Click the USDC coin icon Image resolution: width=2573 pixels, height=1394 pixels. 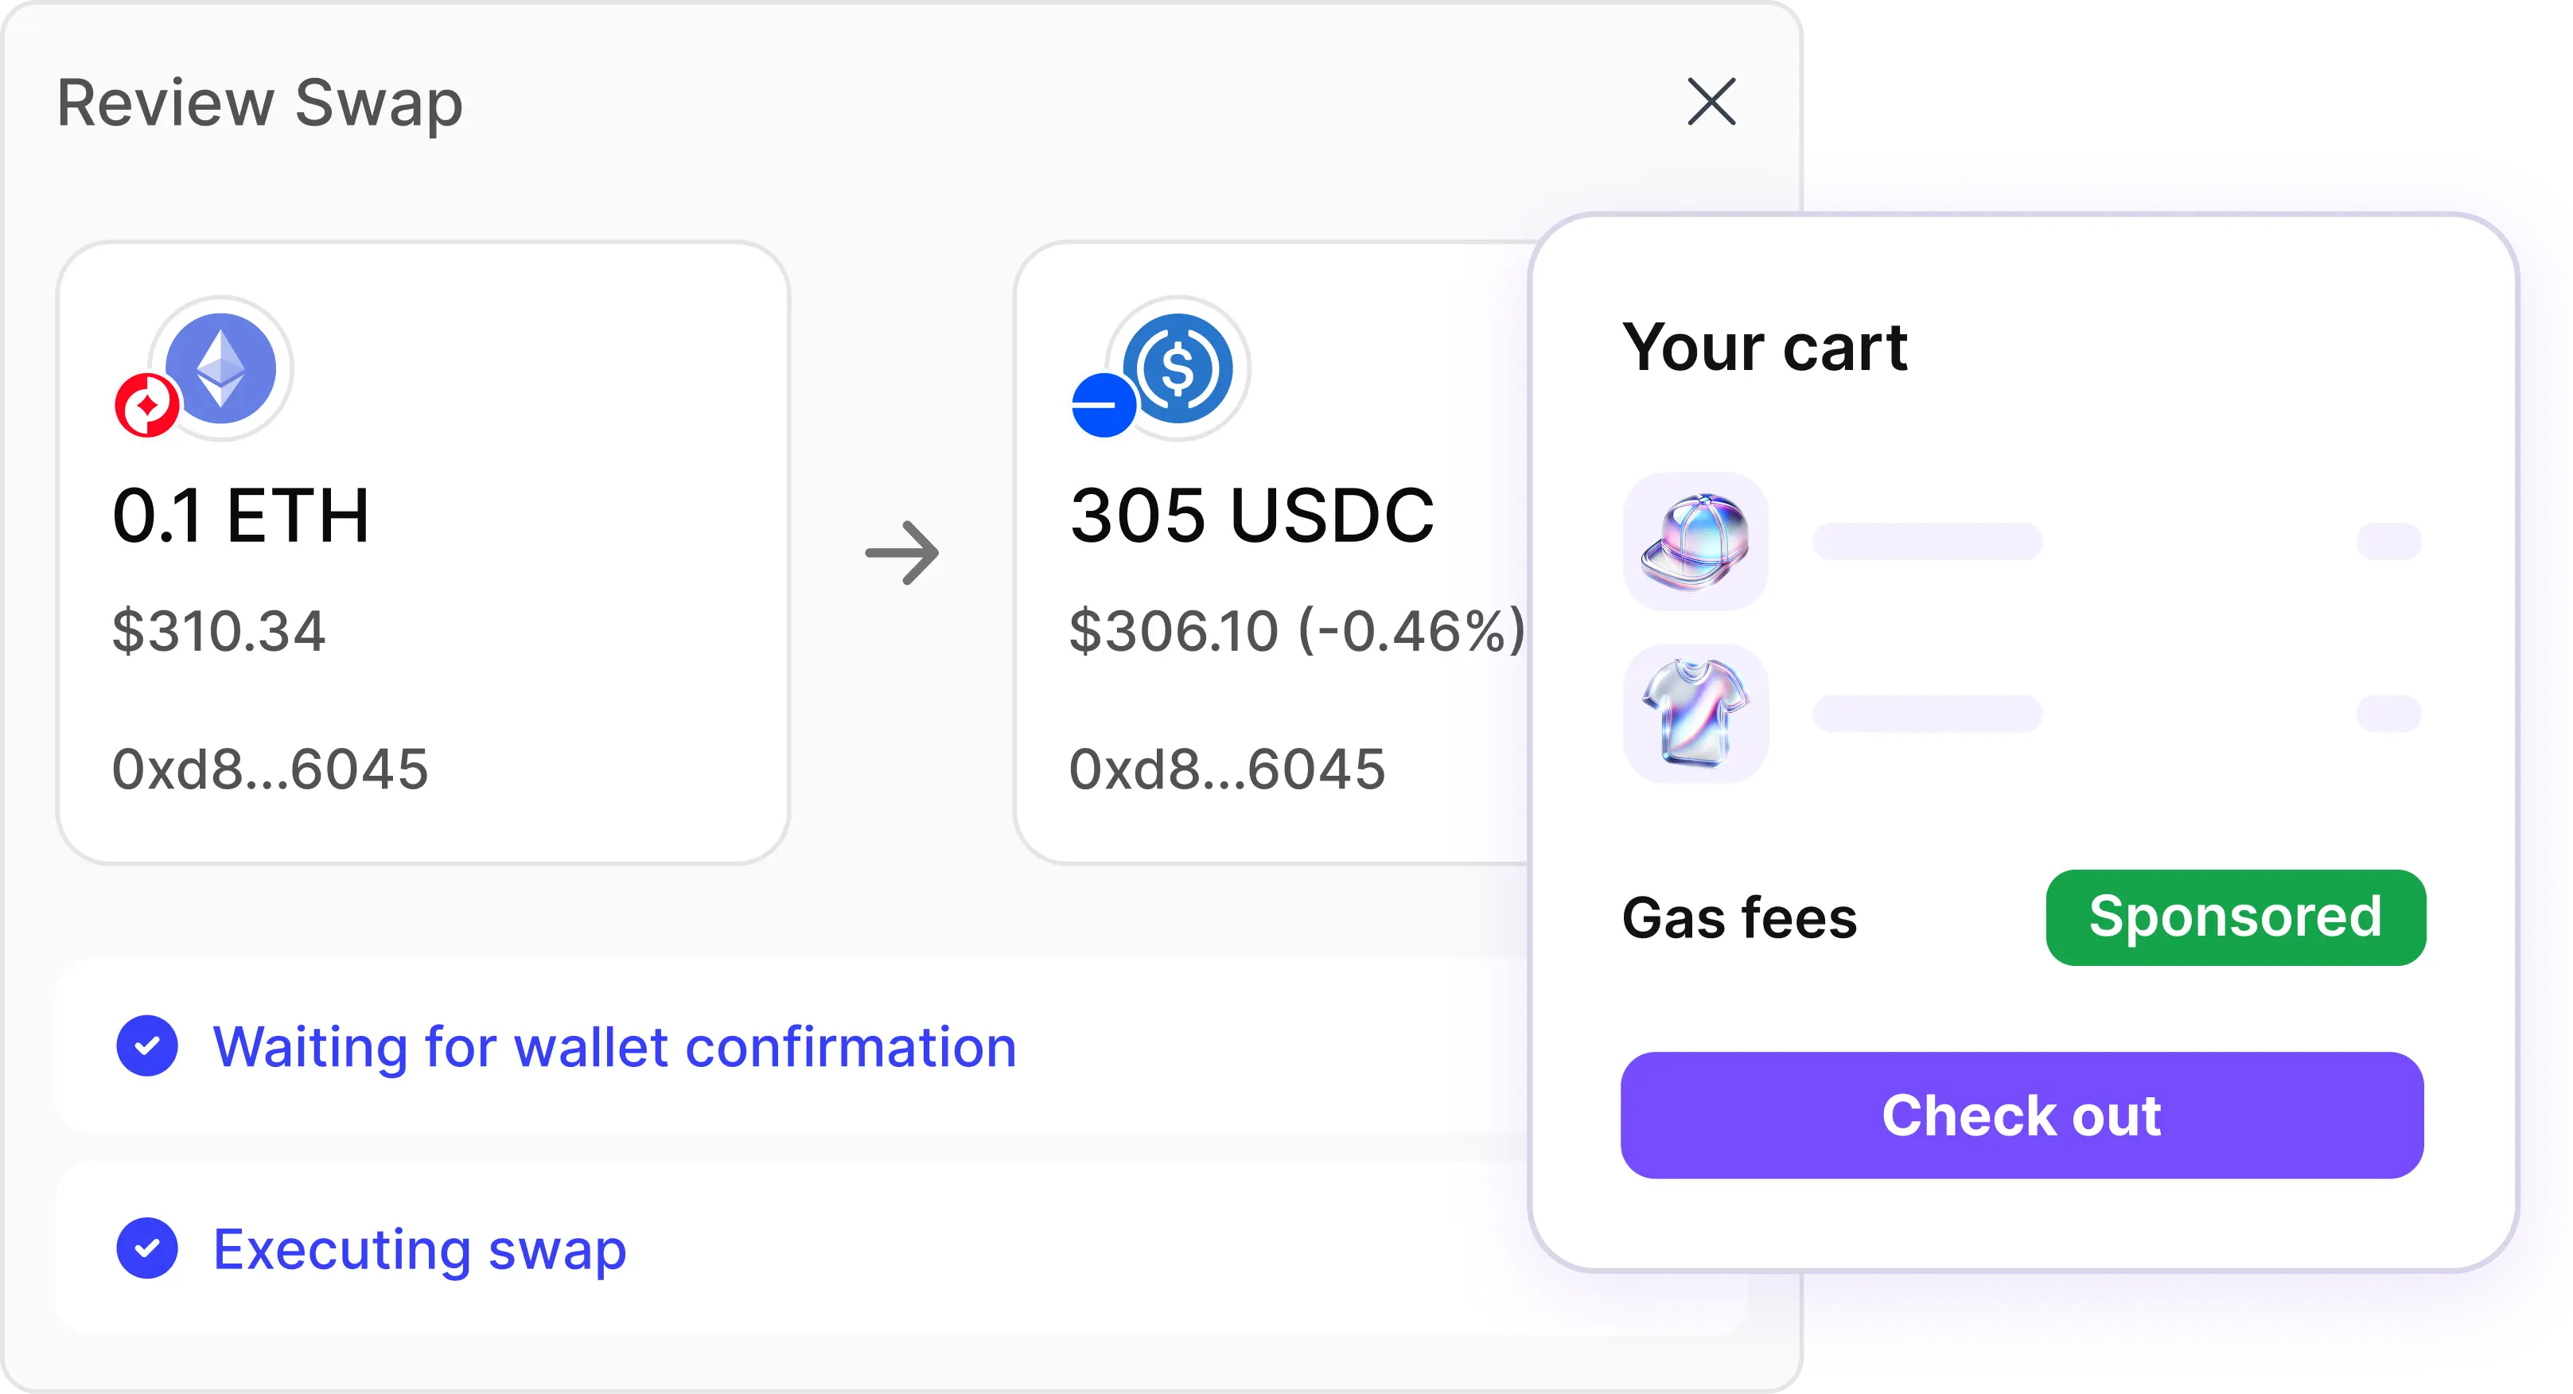pos(1178,368)
